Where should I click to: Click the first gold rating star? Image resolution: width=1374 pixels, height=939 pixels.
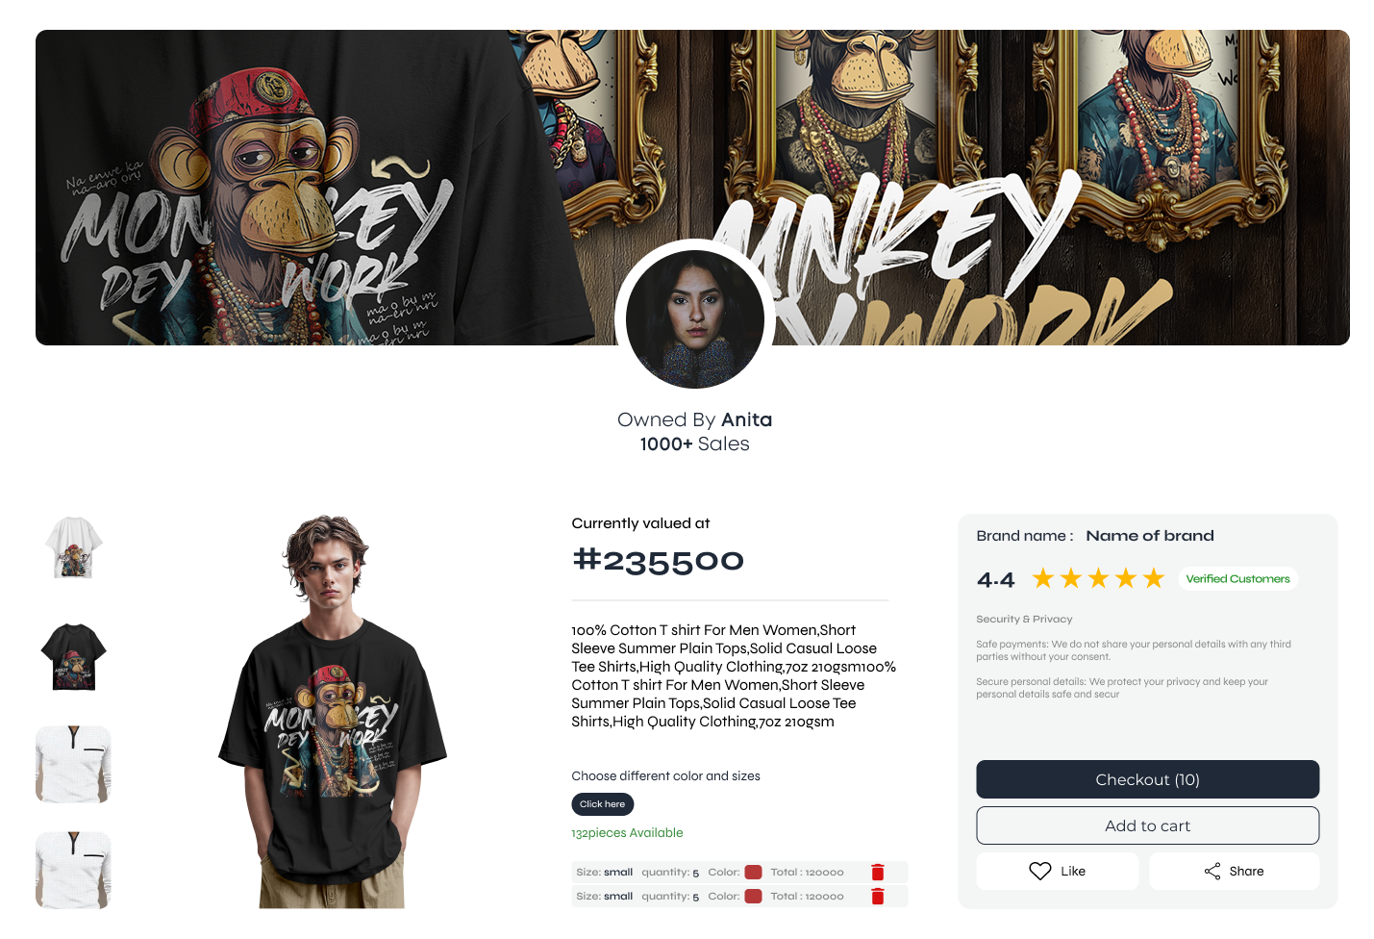(1043, 578)
